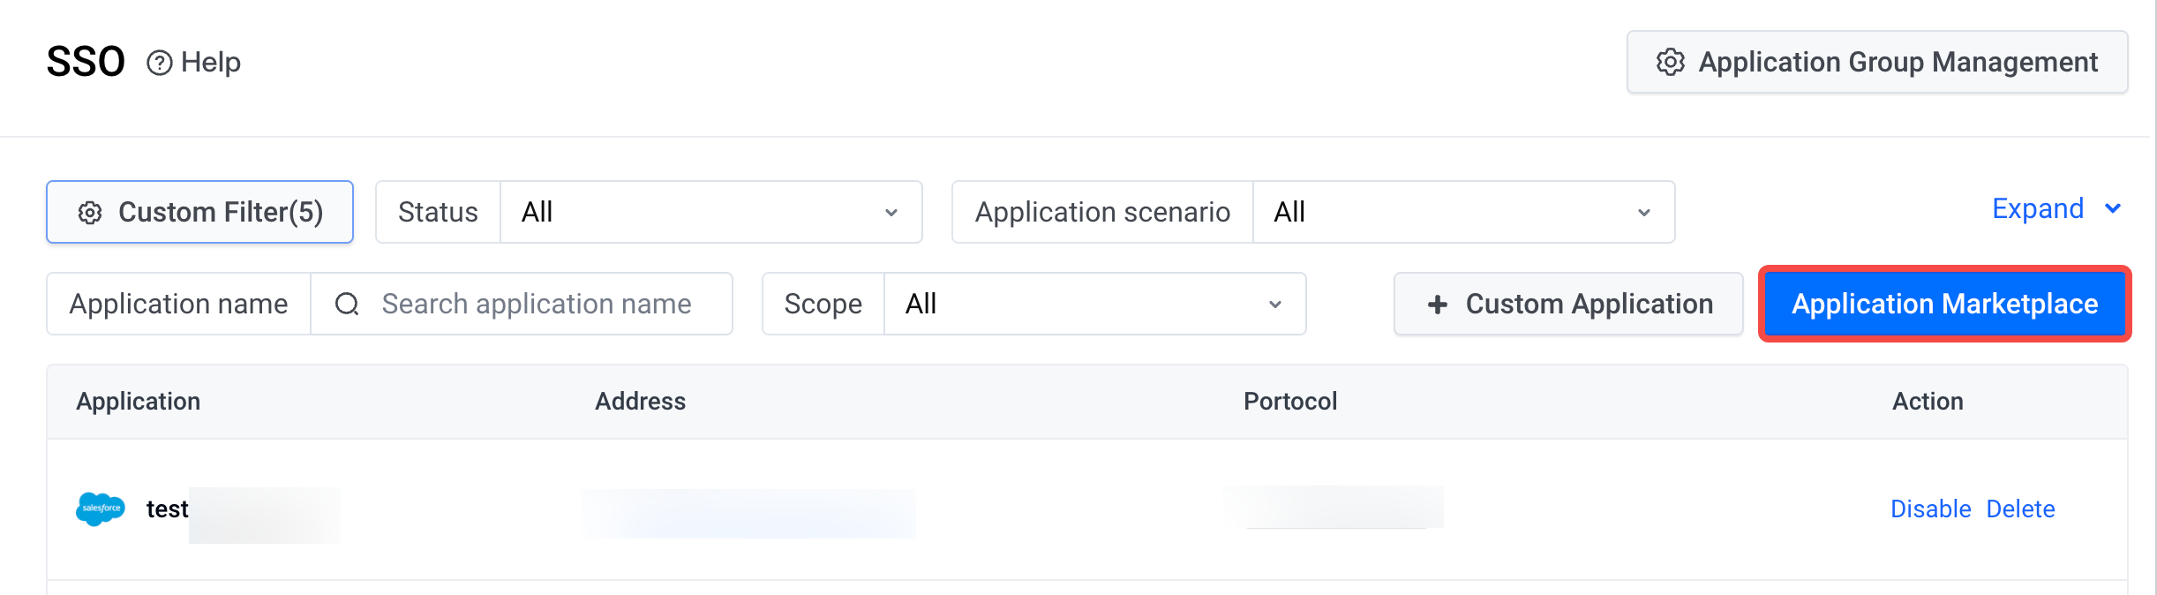Click the plus icon on Custom Application
This screenshot has width=2157, height=595.
(1437, 305)
